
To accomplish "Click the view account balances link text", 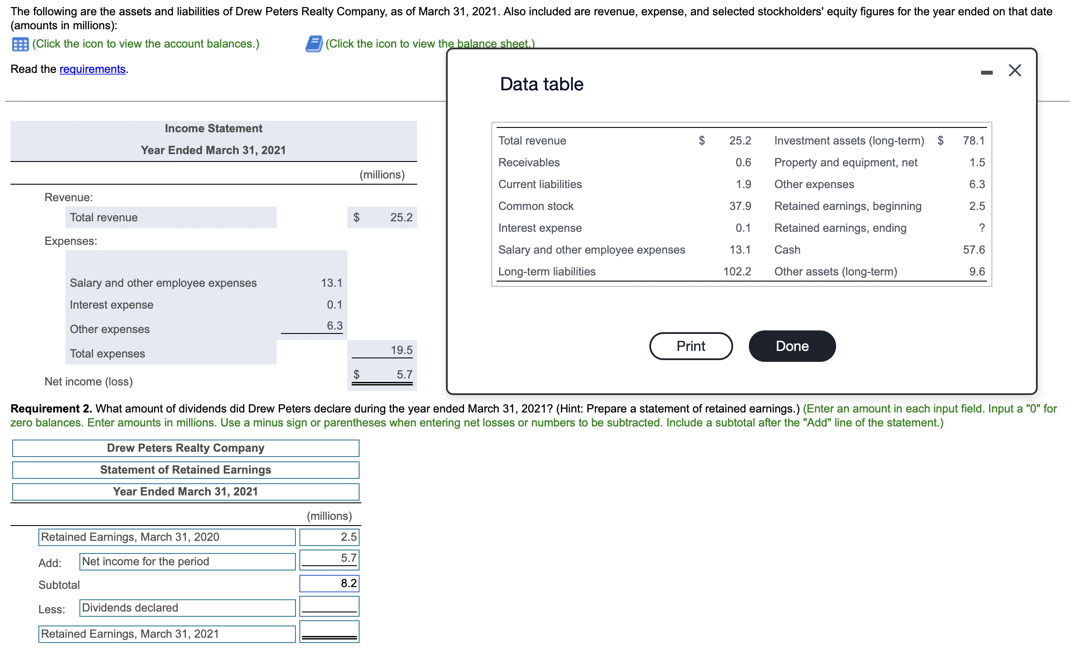I will point(146,44).
